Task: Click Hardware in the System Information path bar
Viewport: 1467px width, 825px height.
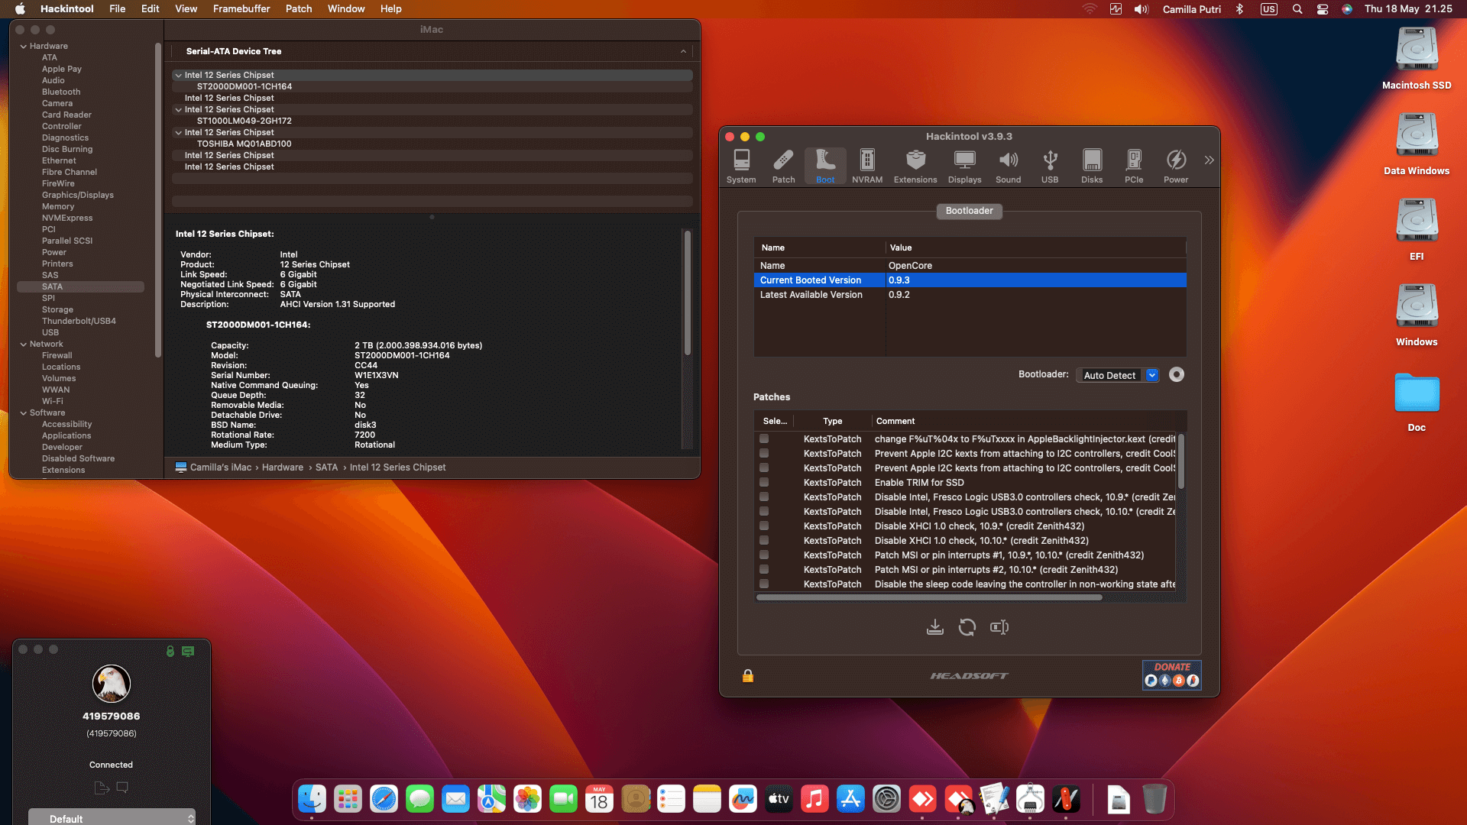Action: point(283,467)
